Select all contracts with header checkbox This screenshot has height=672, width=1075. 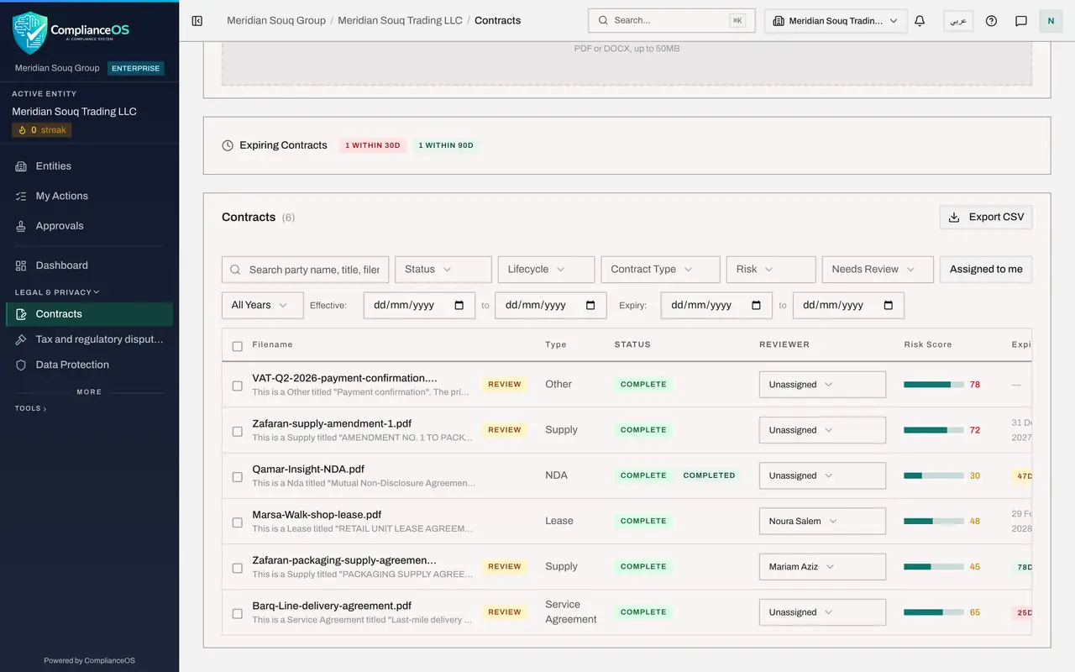coord(237,346)
